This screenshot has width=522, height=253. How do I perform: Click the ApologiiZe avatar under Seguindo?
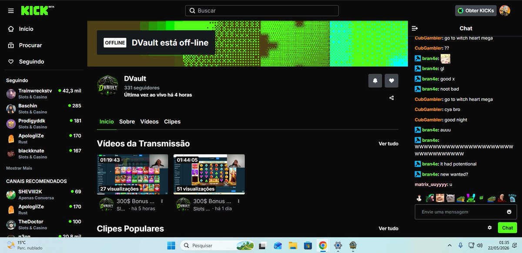[x=11, y=139]
